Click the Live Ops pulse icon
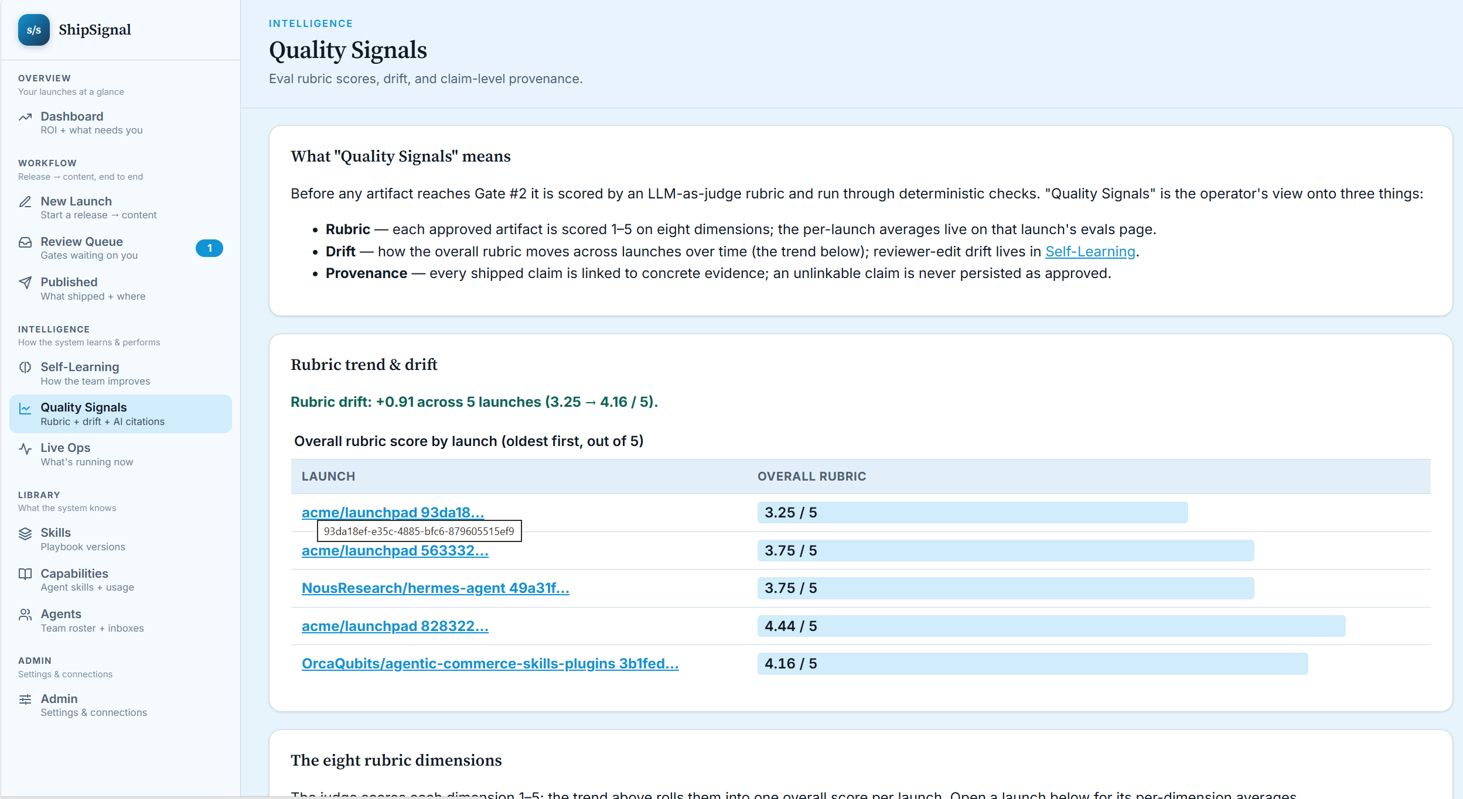Image resolution: width=1463 pixels, height=799 pixels. 25,448
